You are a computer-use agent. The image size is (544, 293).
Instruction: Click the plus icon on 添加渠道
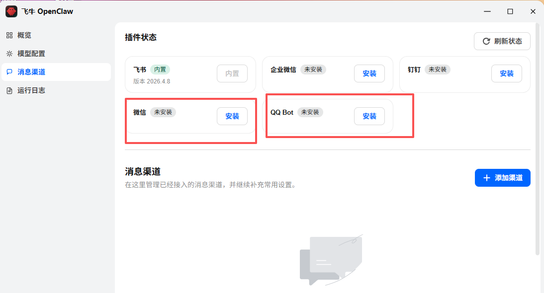pyautogui.click(x=487, y=178)
